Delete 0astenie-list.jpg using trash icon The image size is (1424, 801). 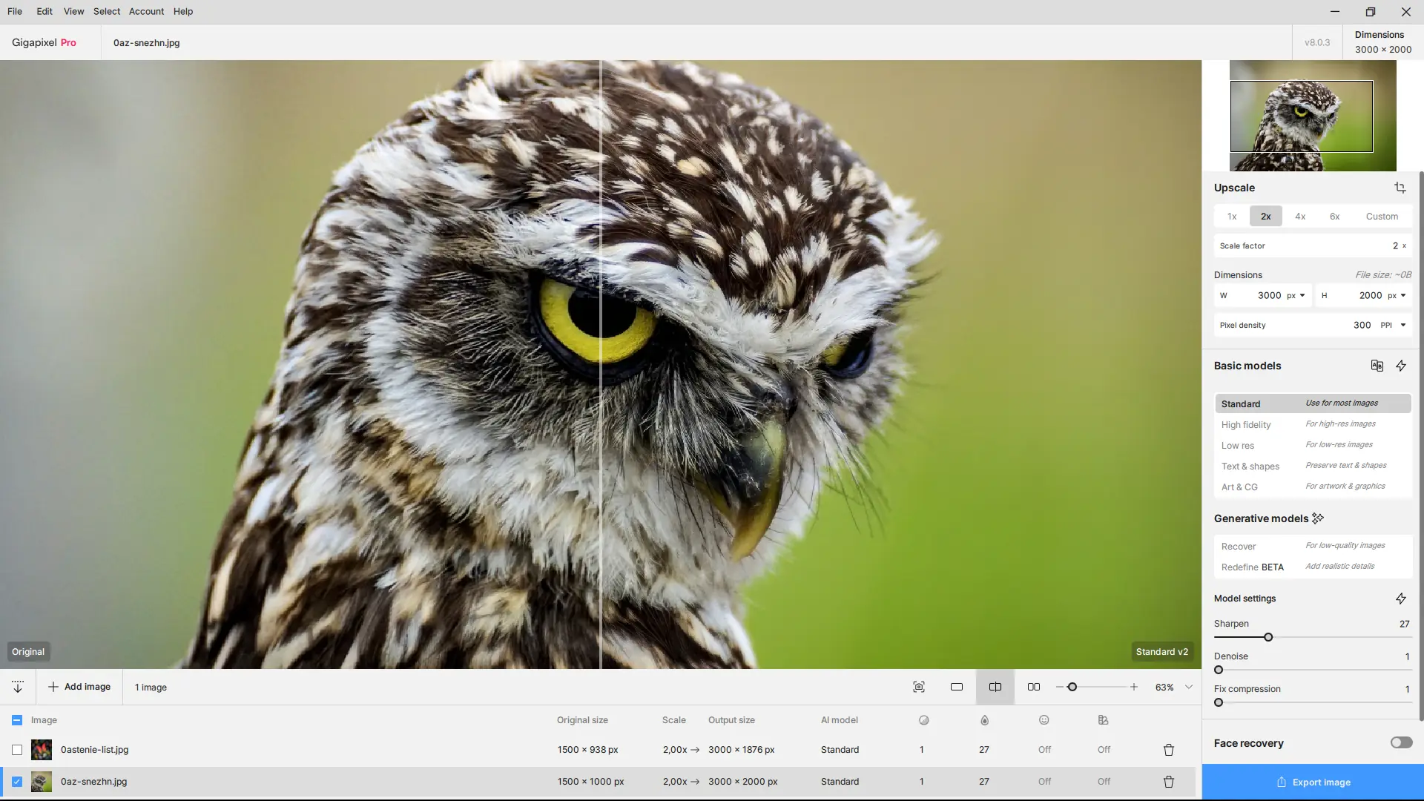pos(1168,750)
